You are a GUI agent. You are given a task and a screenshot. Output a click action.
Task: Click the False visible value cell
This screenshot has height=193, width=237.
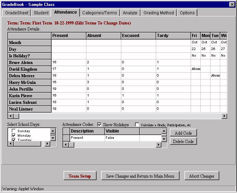122,138
